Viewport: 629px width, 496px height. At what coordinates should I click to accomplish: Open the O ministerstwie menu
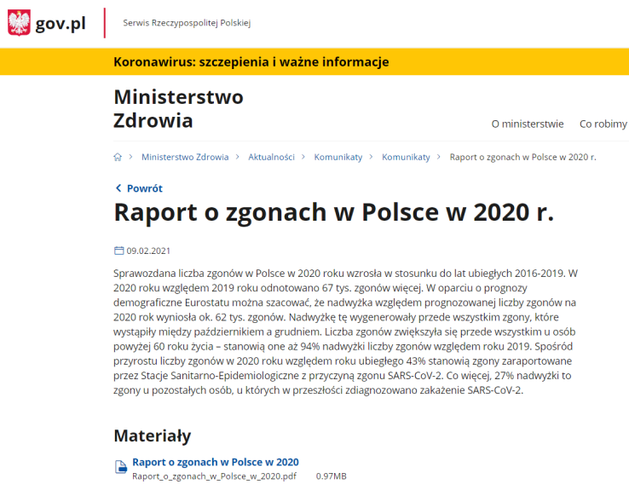pos(527,124)
